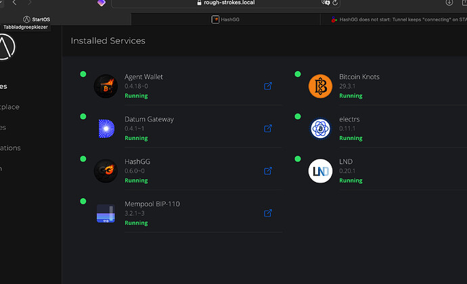467x284 pixels.
Task: Open the HashGG service name
Action: 137,162
